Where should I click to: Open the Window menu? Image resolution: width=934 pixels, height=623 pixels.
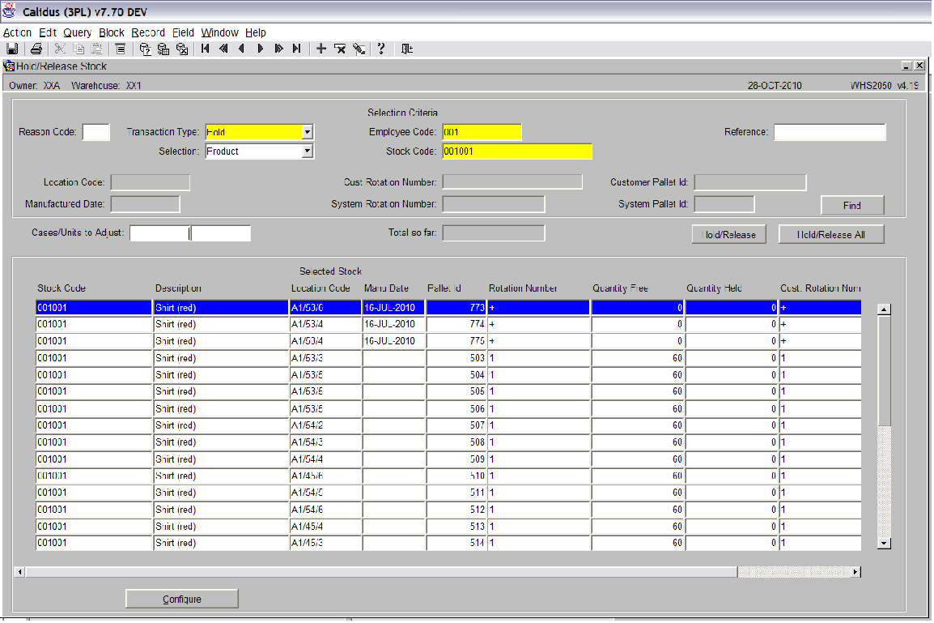219,32
